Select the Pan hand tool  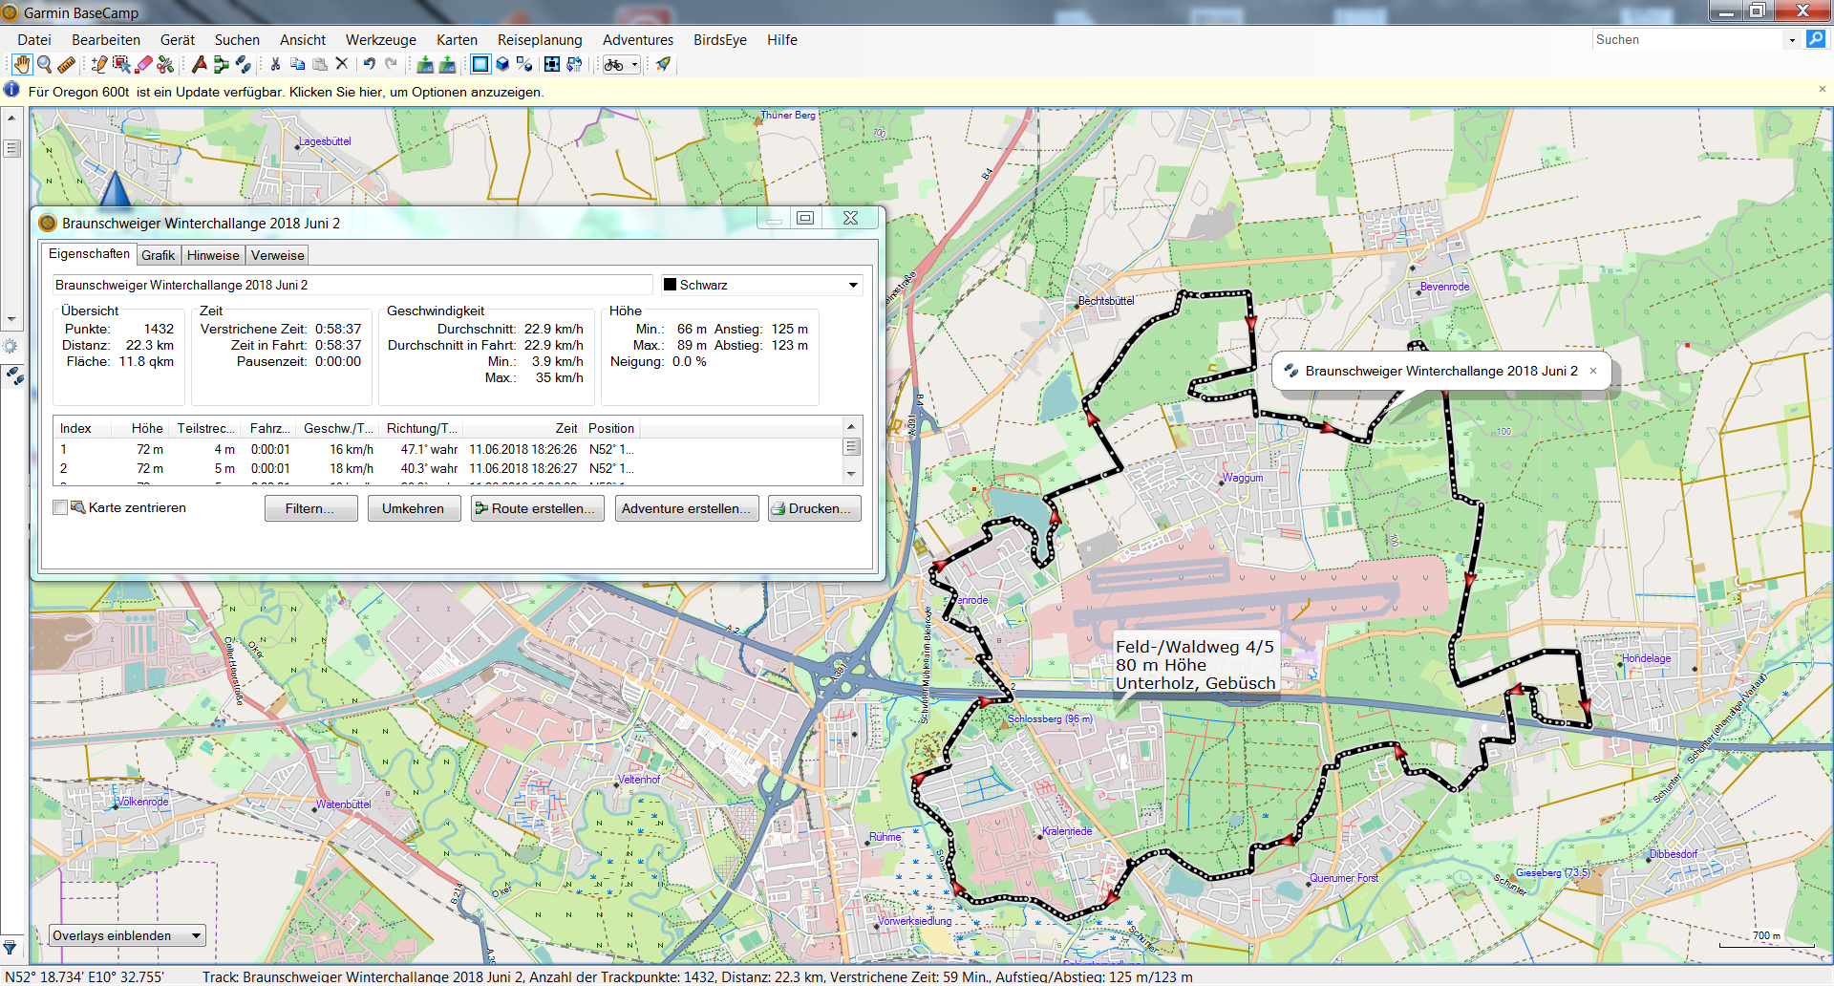[x=21, y=65]
